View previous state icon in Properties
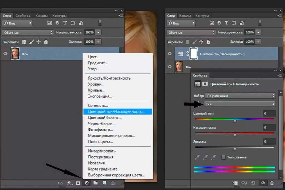 pos(244,183)
